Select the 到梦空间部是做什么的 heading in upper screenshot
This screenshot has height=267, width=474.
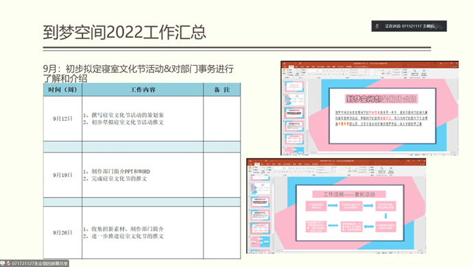point(381,99)
